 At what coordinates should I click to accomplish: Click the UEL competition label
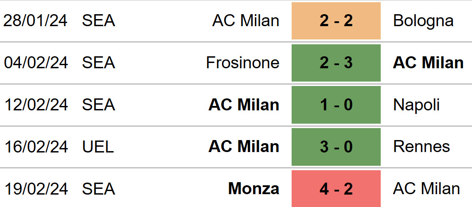coord(98,147)
